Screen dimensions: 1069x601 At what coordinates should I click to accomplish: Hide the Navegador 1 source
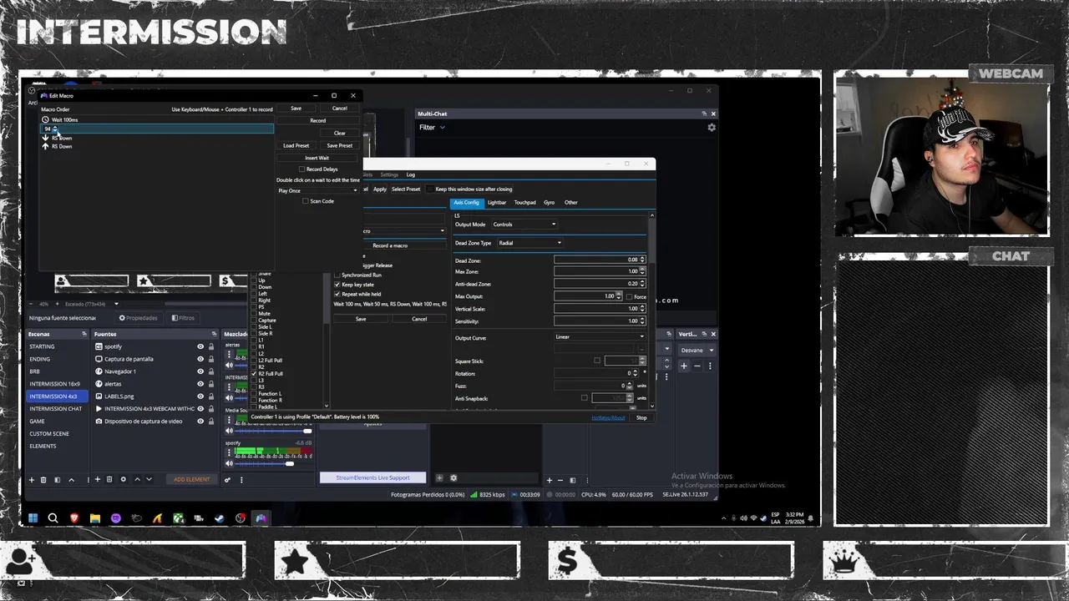tap(200, 371)
